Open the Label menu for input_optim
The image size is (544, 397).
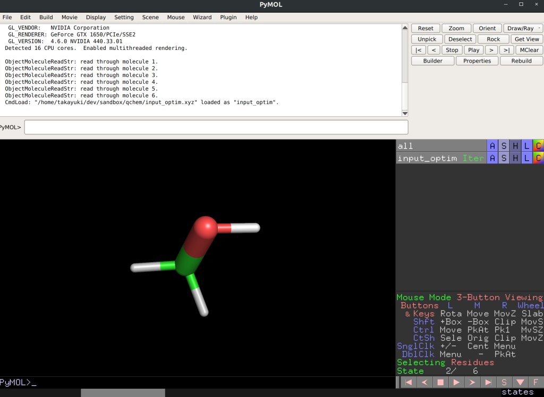click(526, 158)
